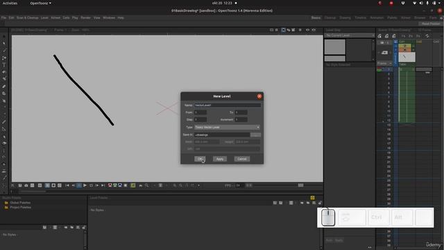Click the snapshot camera icon in viewer bar
Image resolution: width=444 pixels, height=250 pixels.
pos(26,185)
